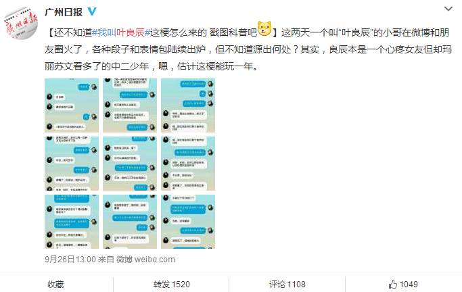Open the post timestamp 9月26日13:00
The image size is (462, 292).
(x=70, y=260)
